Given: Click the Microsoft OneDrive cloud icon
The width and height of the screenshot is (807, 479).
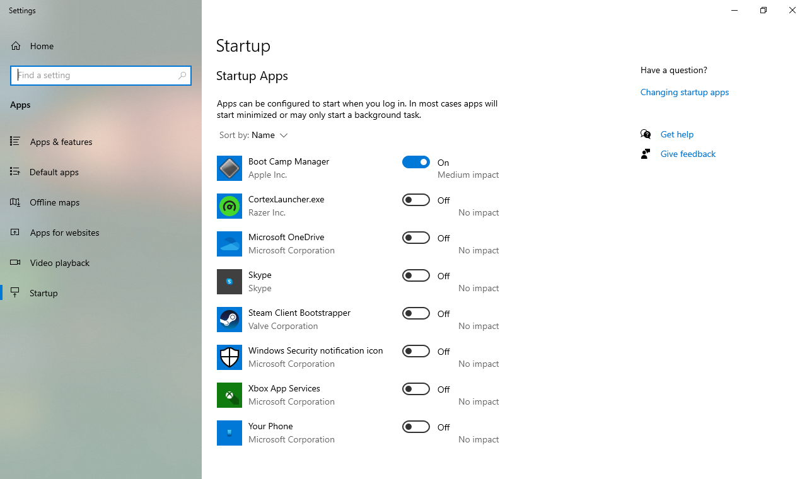Looking at the screenshot, I should tap(229, 244).
